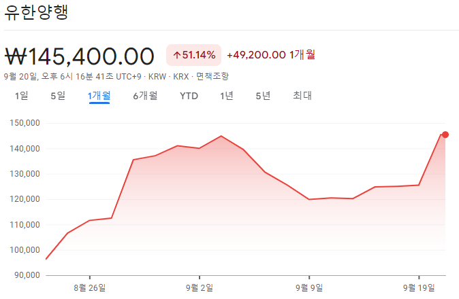Select the 1일 time range tab
The height and width of the screenshot is (299, 459).
pyautogui.click(x=22, y=96)
